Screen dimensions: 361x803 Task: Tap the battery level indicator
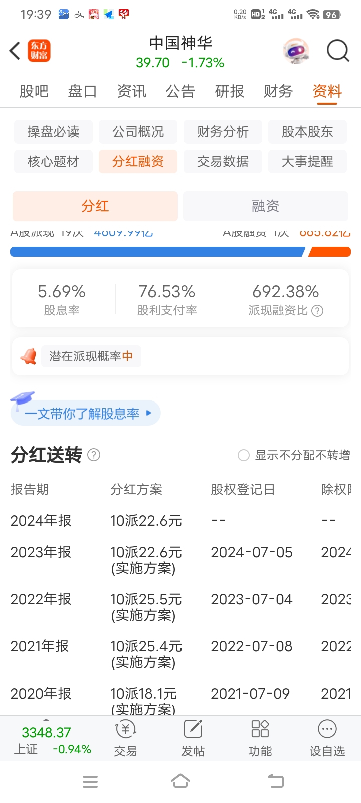point(331,15)
